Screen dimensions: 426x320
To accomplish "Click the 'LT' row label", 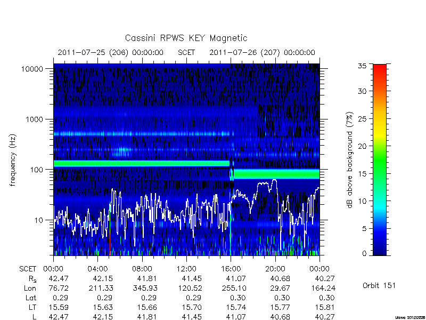I will click(x=32, y=308).
